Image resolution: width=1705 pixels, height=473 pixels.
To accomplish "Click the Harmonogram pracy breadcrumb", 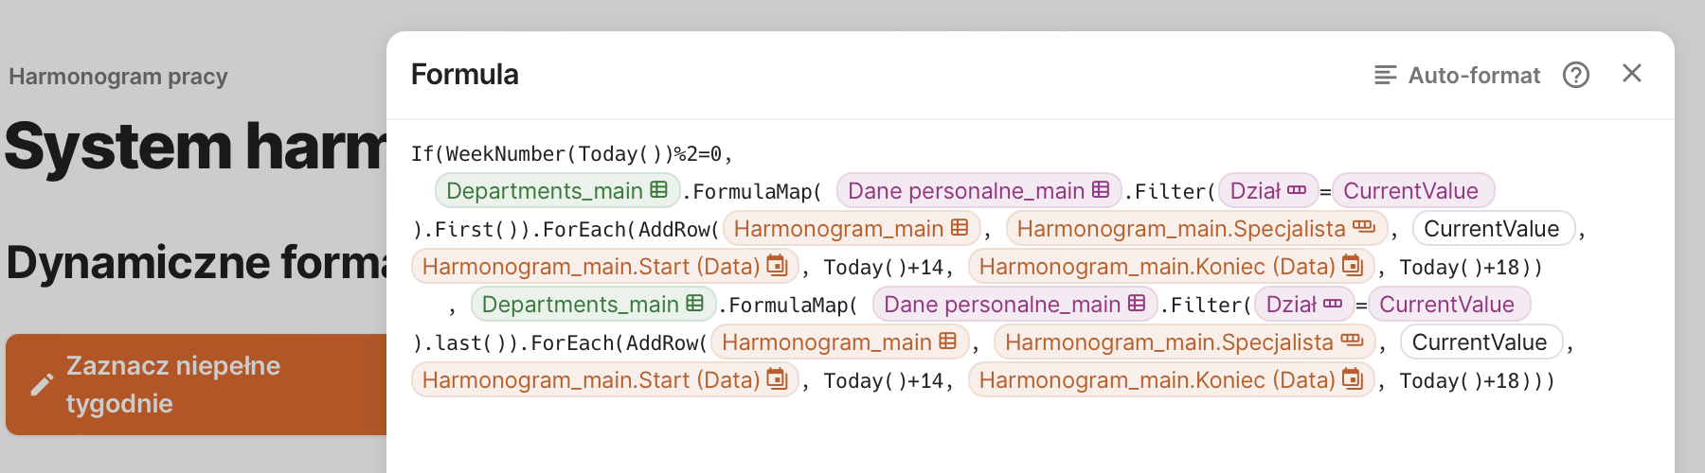I will click(118, 77).
